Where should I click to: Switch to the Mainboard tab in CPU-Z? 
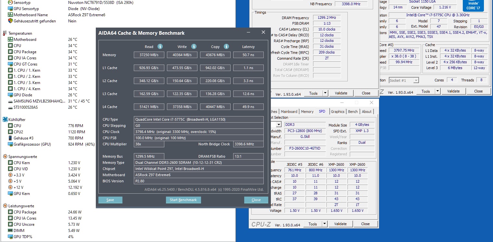[x=289, y=112]
